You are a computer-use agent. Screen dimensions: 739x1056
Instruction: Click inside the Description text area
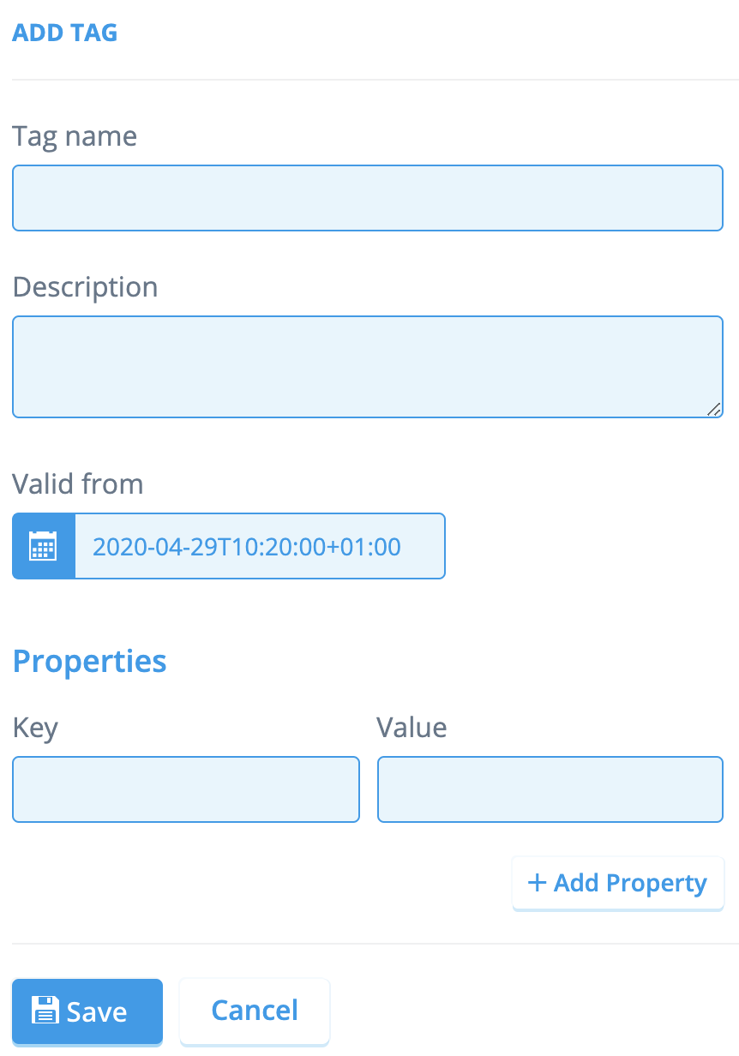(x=367, y=366)
